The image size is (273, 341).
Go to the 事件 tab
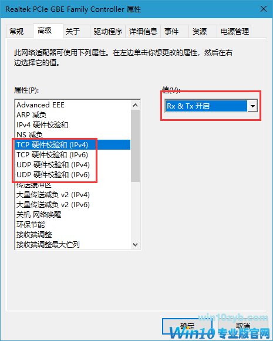click(x=171, y=32)
